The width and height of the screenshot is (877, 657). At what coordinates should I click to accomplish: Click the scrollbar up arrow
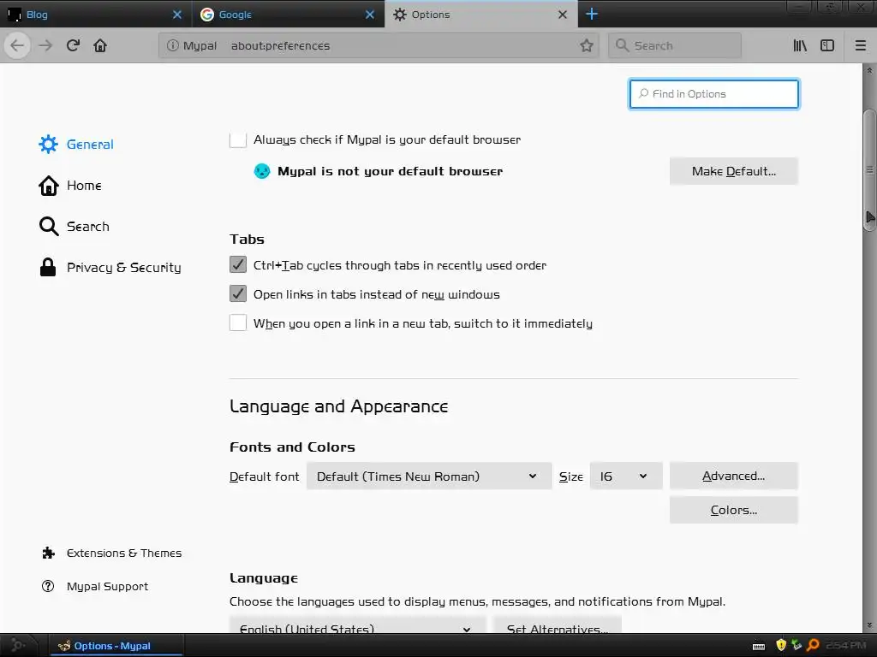(x=869, y=70)
